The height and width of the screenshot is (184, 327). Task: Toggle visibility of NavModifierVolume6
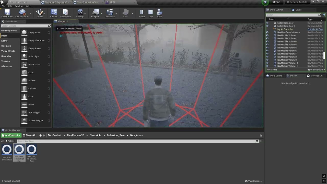tap(267, 51)
